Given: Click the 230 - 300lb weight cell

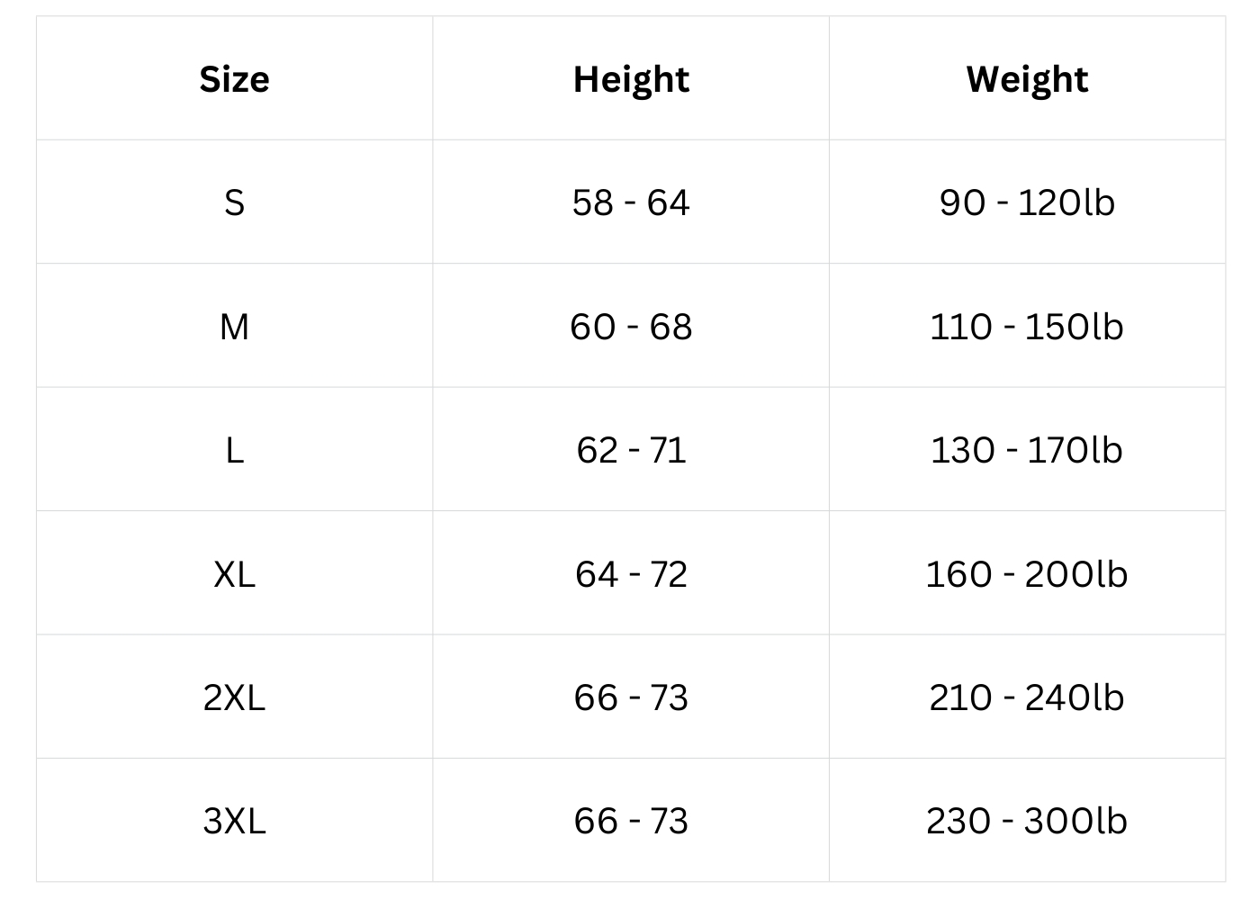Looking at the screenshot, I should pyautogui.click(x=1027, y=820).
